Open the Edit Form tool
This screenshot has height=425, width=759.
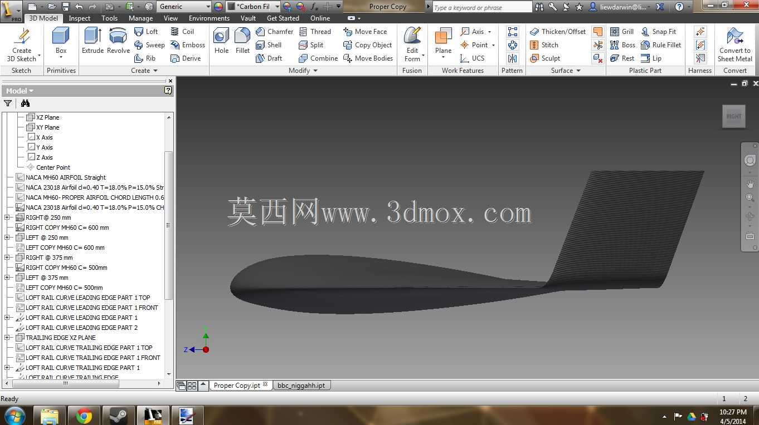[412, 45]
